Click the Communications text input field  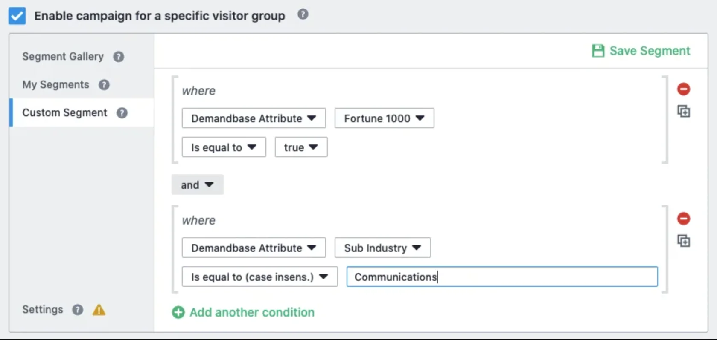pyautogui.click(x=502, y=277)
